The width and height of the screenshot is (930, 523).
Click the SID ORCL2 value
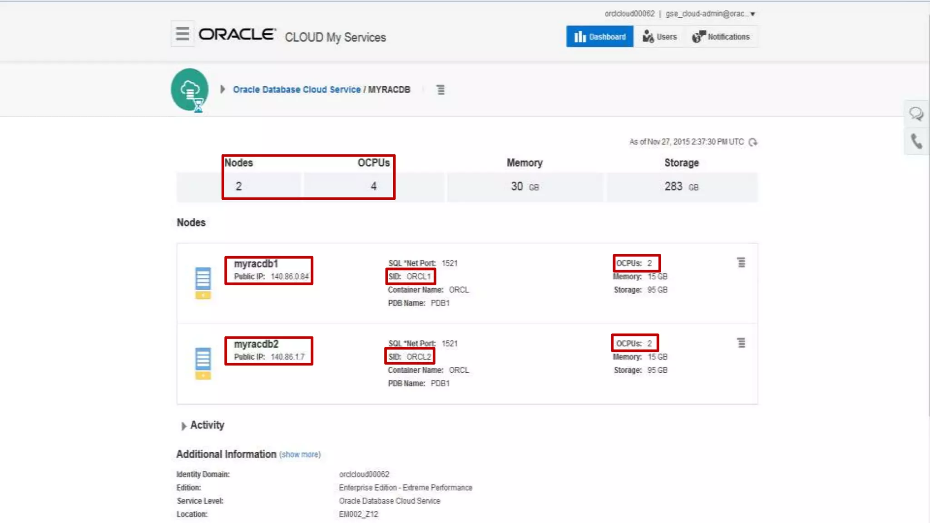419,357
